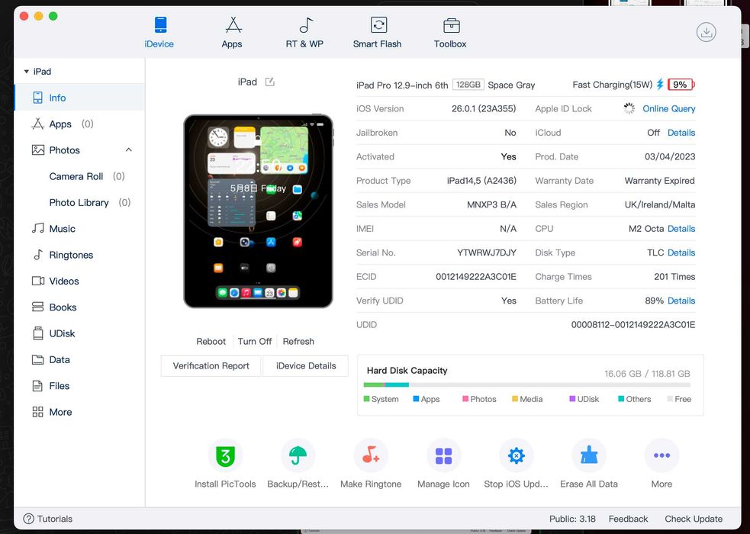This screenshot has width=750, height=534.
Task: Click the Sales Model value MNXP3 B/A
Action: coord(491,204)
